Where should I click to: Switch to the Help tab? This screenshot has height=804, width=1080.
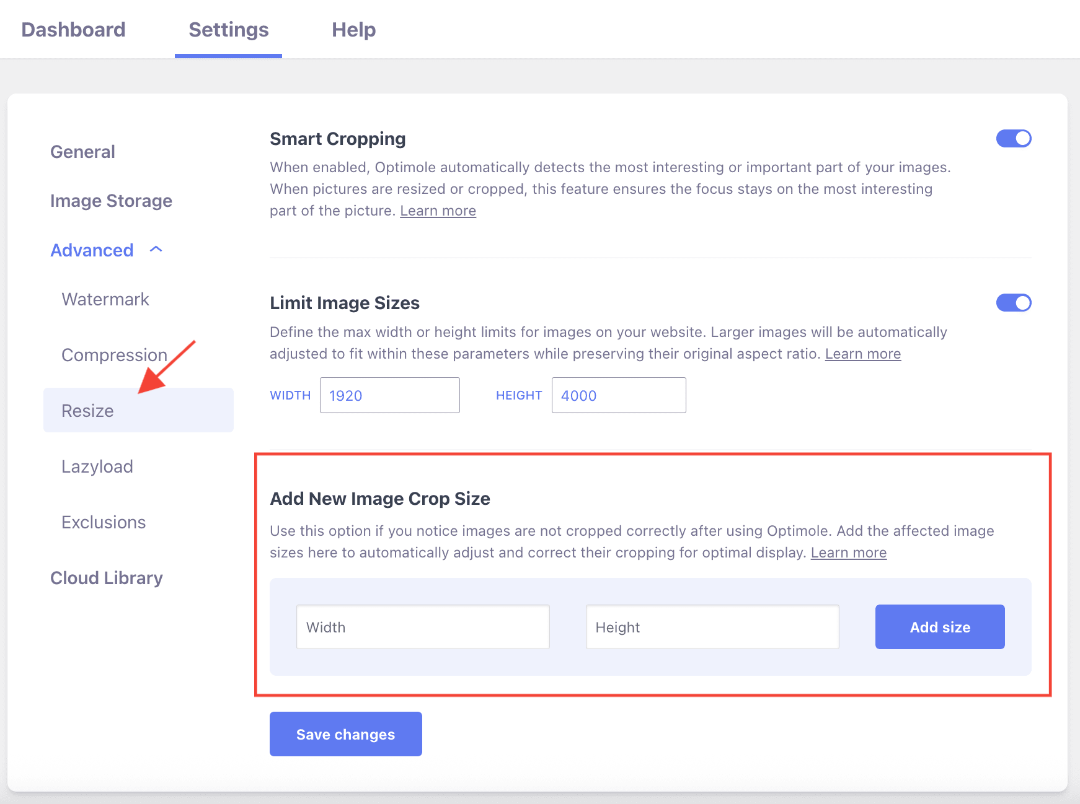tap(353, 30)
